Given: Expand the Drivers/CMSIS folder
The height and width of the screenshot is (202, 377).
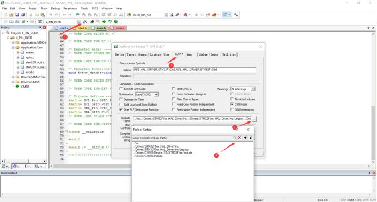Looking at the screenshot, I should 13,82.
